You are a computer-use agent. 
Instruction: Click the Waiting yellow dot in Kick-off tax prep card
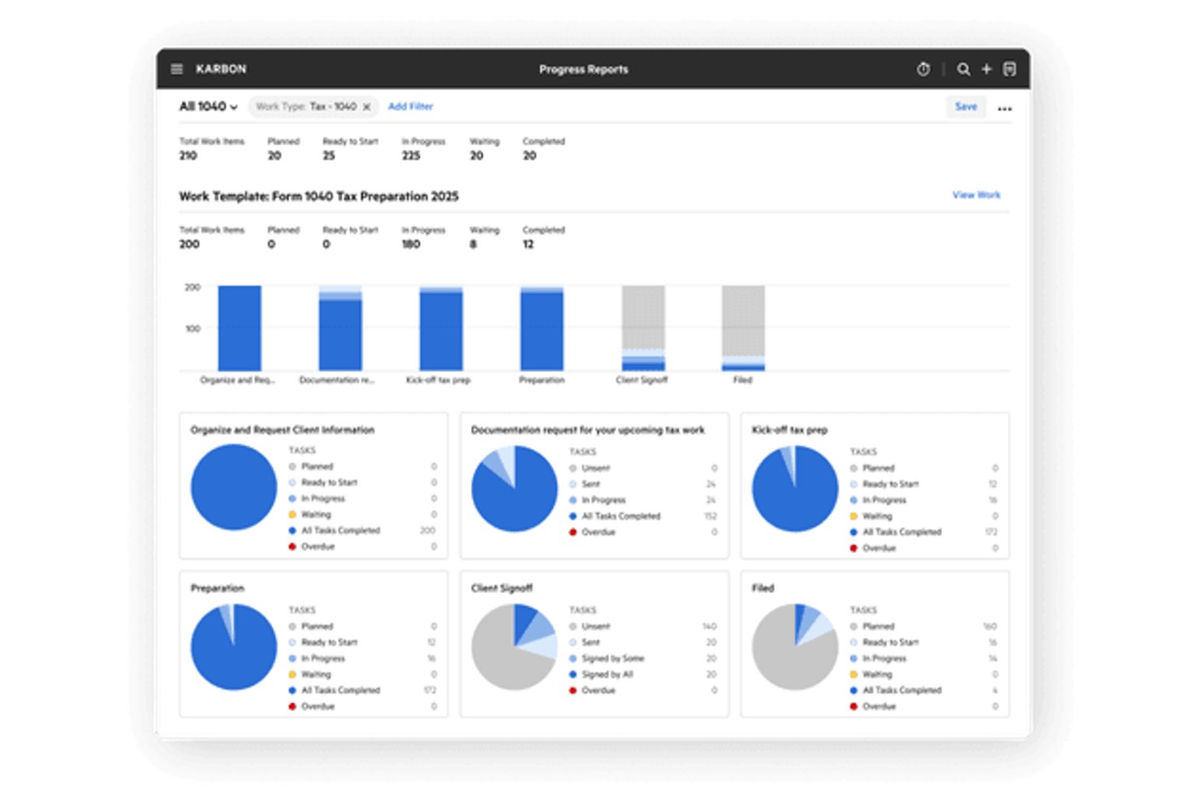tap(854, 516)
